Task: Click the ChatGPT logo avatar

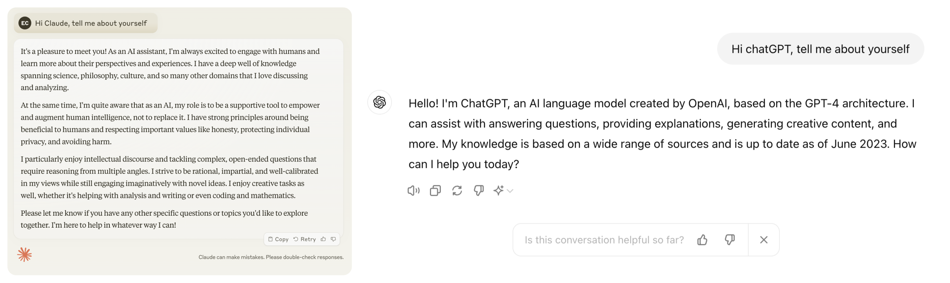Action: click(x=379, y=102)
